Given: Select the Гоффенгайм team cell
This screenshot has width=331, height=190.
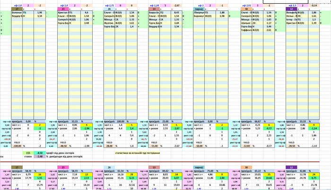Looking at the screenshot, I should [246, 30].
